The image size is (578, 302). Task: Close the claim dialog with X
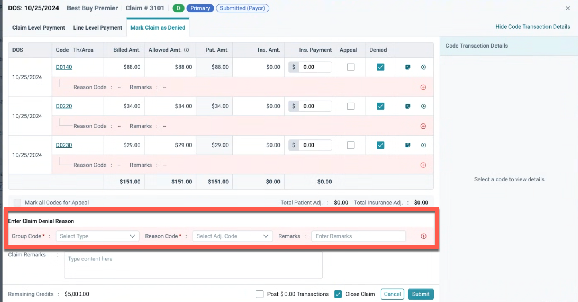568,8
